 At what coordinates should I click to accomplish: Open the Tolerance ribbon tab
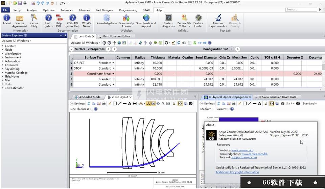tap(67, 10)
